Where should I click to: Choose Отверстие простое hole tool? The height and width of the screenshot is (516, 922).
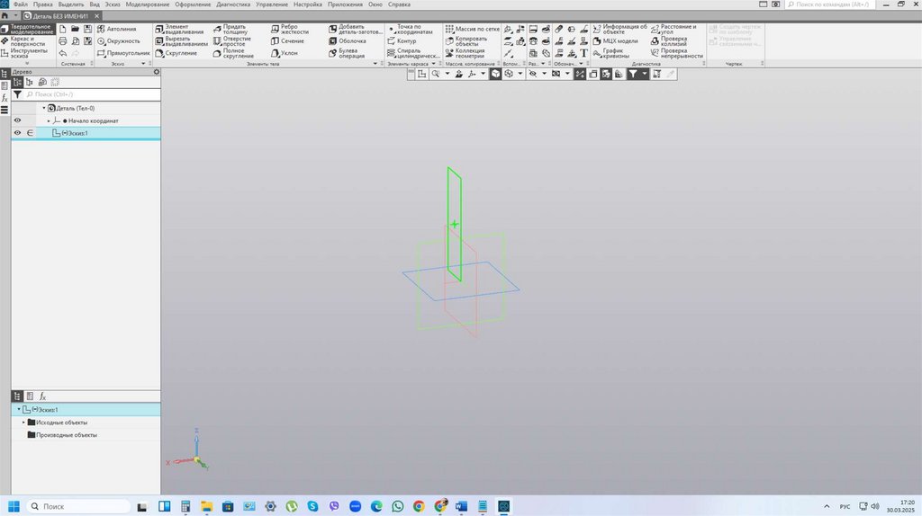(232, 41)
